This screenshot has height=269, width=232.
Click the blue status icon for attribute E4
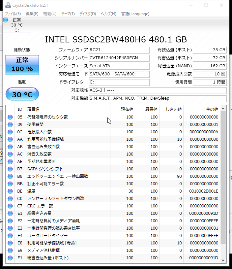click(x=10, y=236)
